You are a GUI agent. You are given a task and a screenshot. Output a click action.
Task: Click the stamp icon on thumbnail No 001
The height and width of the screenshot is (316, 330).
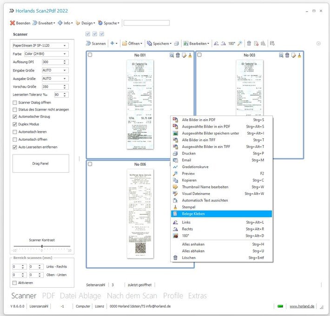(190, 55)
